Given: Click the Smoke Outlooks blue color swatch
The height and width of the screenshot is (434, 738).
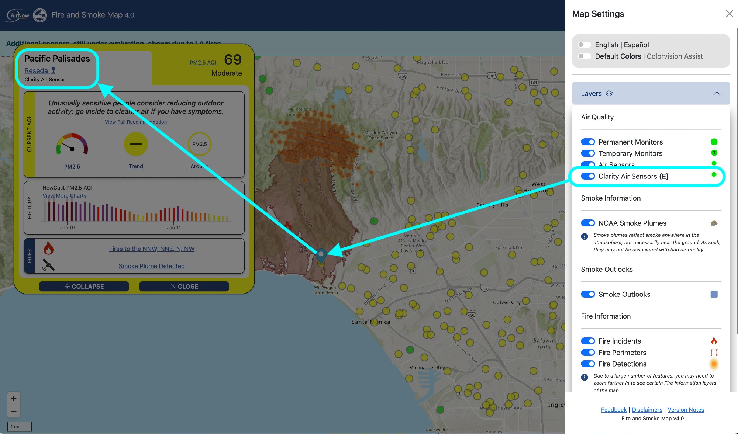Looking at the screenshot, I should 714,294.
